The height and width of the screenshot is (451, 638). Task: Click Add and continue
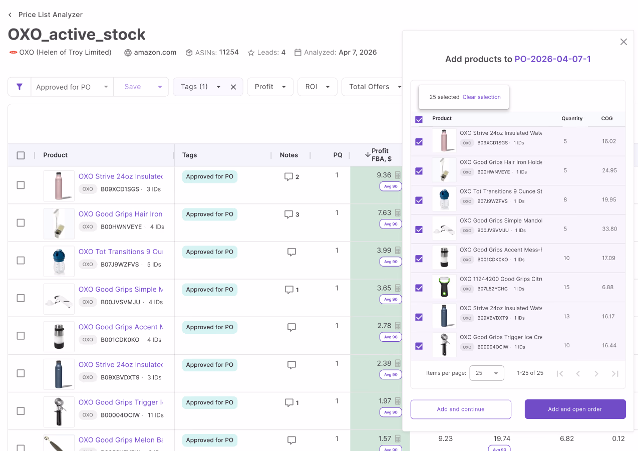pos(461,409)
